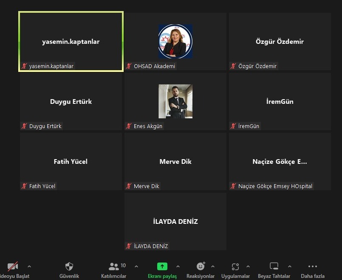Click muted mic icon beside Merve Dik label
This screenshot has width=342, height=280.
coord(129,186)
